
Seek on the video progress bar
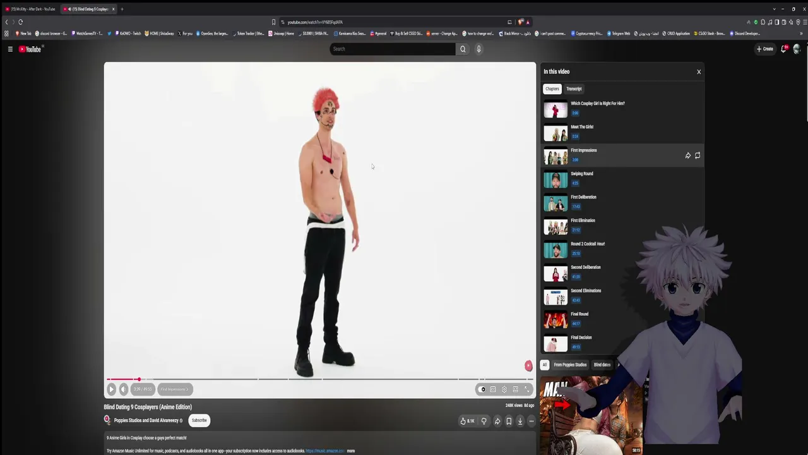[319, 379]
